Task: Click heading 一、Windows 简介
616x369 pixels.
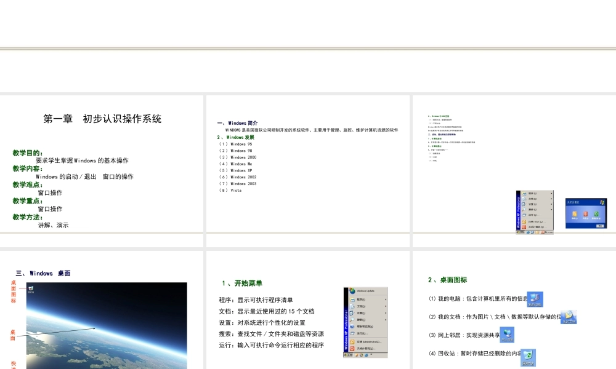Action: tap(237, 123)
